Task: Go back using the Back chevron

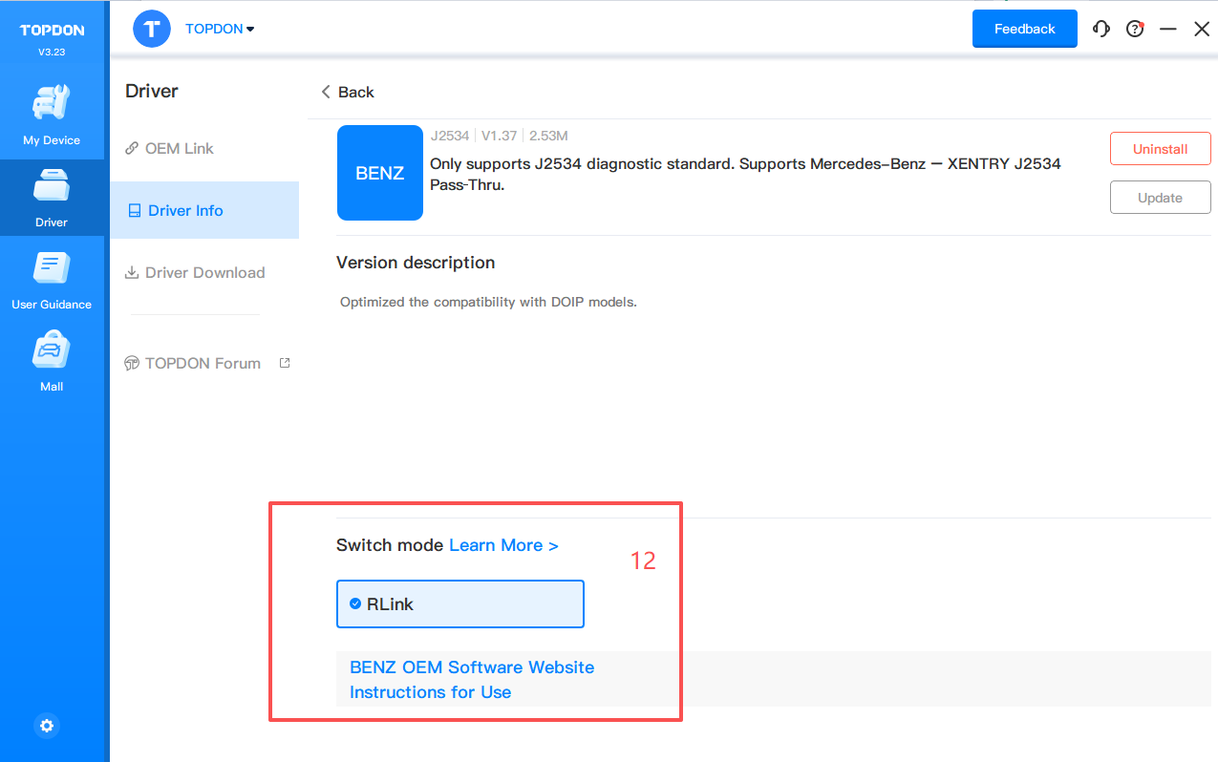Action: coord(347,92)
